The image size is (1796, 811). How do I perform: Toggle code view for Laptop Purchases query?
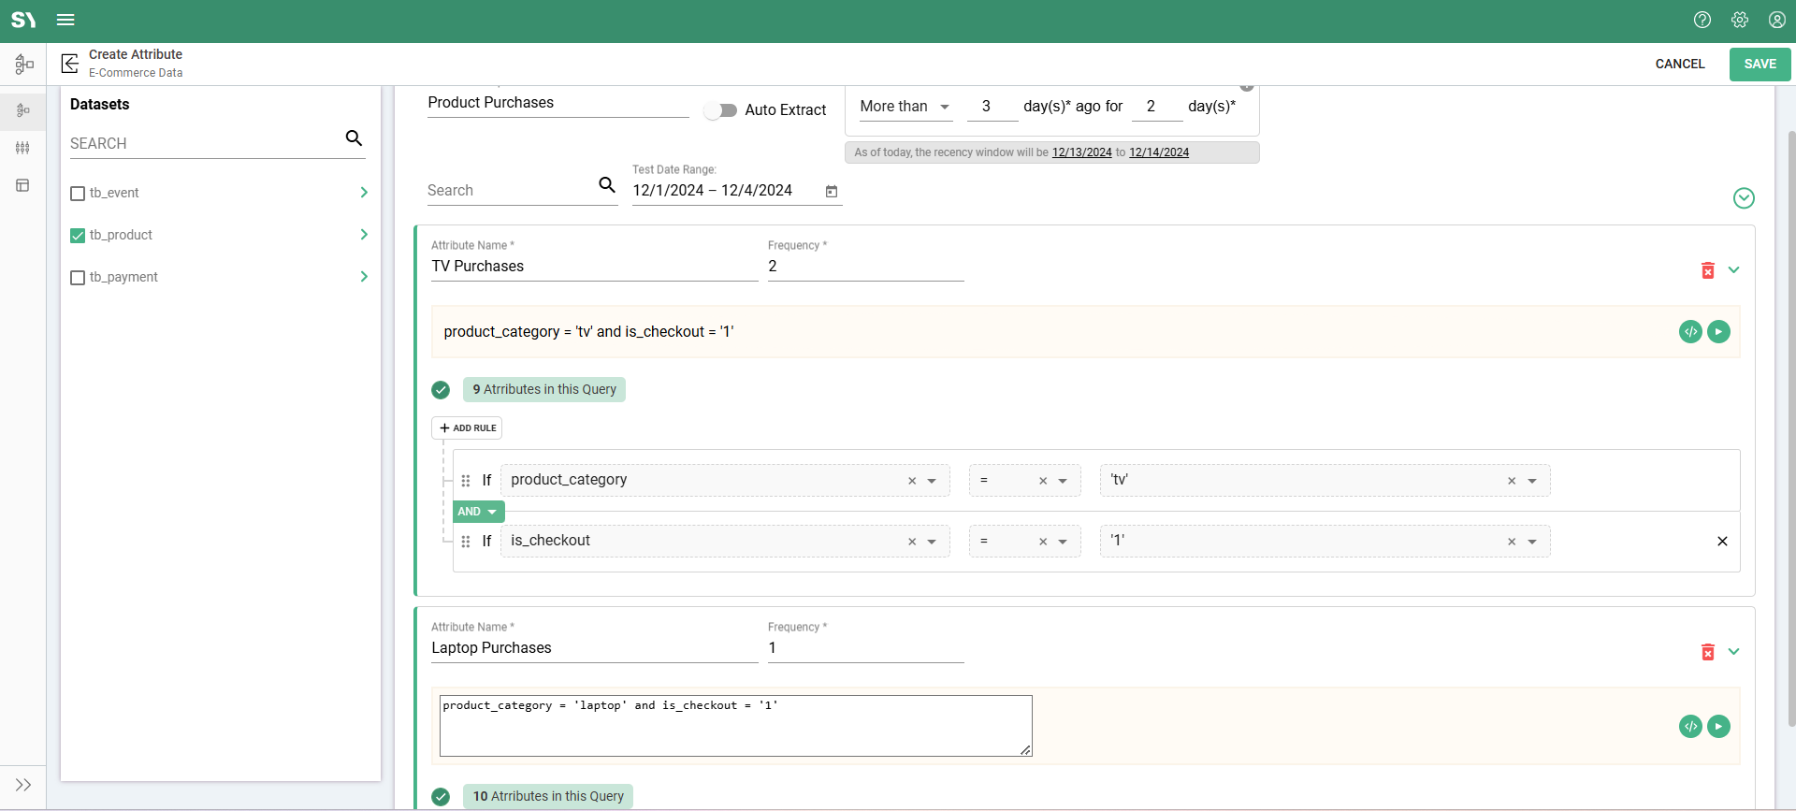pyautogui.click(x=1690, y=727)
